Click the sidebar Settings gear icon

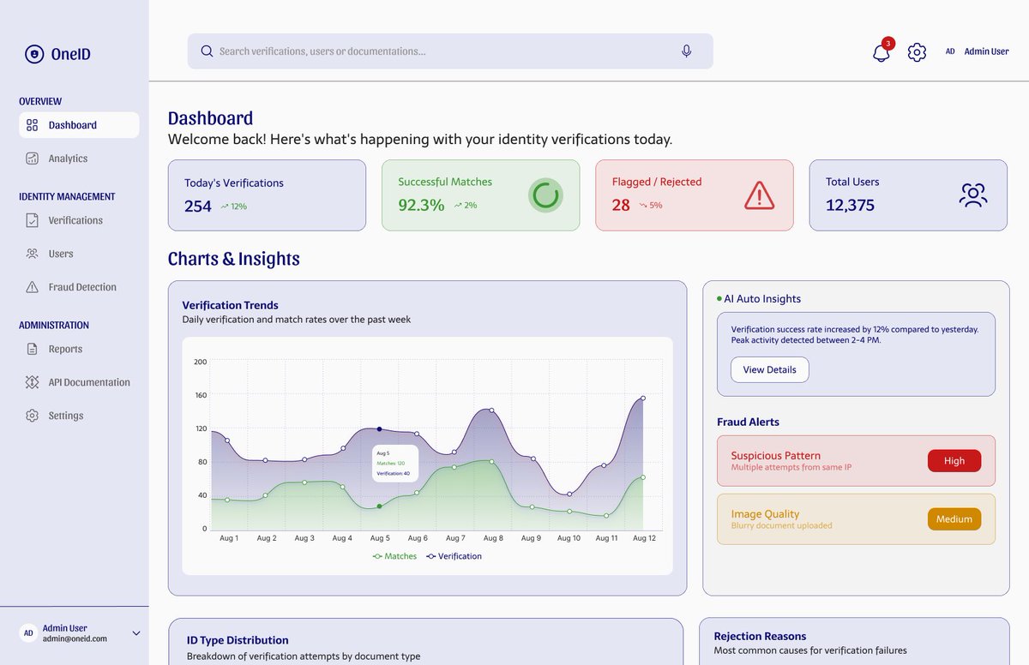coord(32,416)
